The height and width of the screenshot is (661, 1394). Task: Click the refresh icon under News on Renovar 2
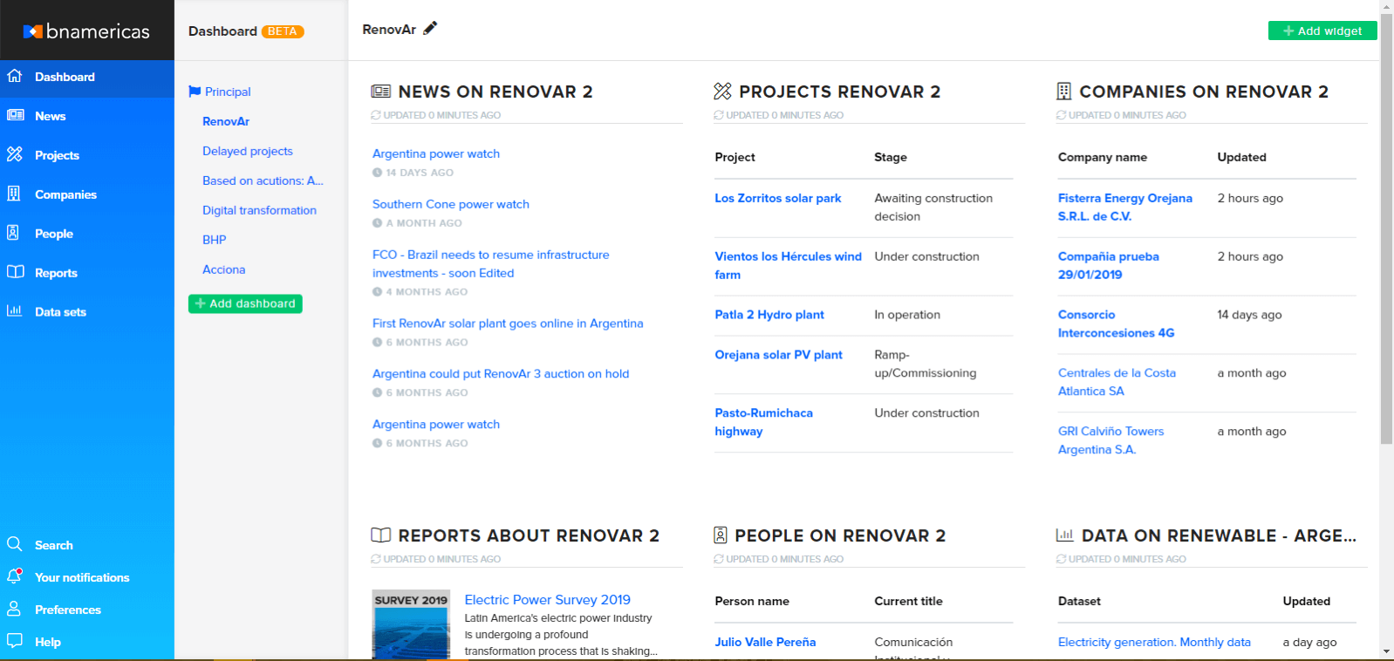tap(376, 115)
